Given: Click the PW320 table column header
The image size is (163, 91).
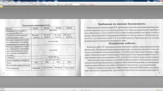Looking at the screenshot, I should [58, 28].
